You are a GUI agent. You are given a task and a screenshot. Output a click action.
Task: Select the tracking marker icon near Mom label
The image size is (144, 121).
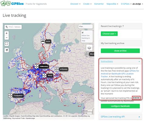[x=87, y=54]
